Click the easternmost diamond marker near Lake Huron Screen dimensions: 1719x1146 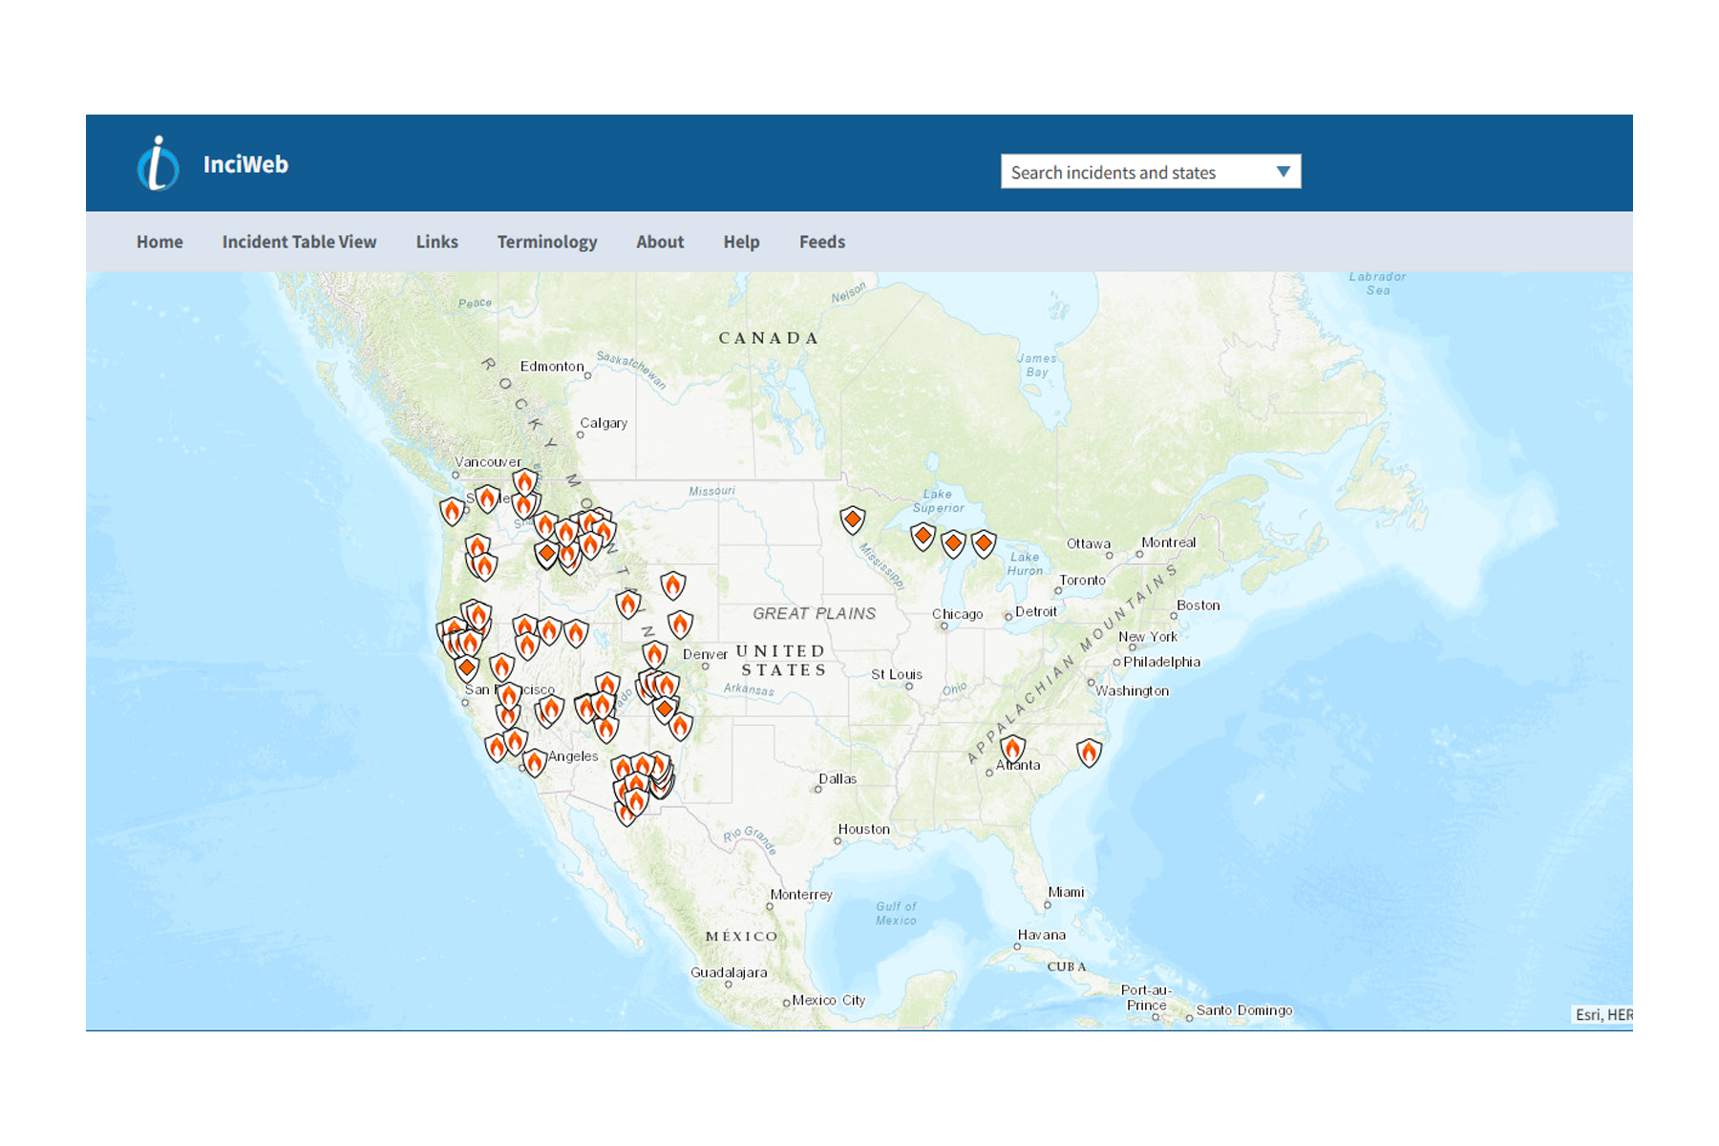[x=983, y=543]
